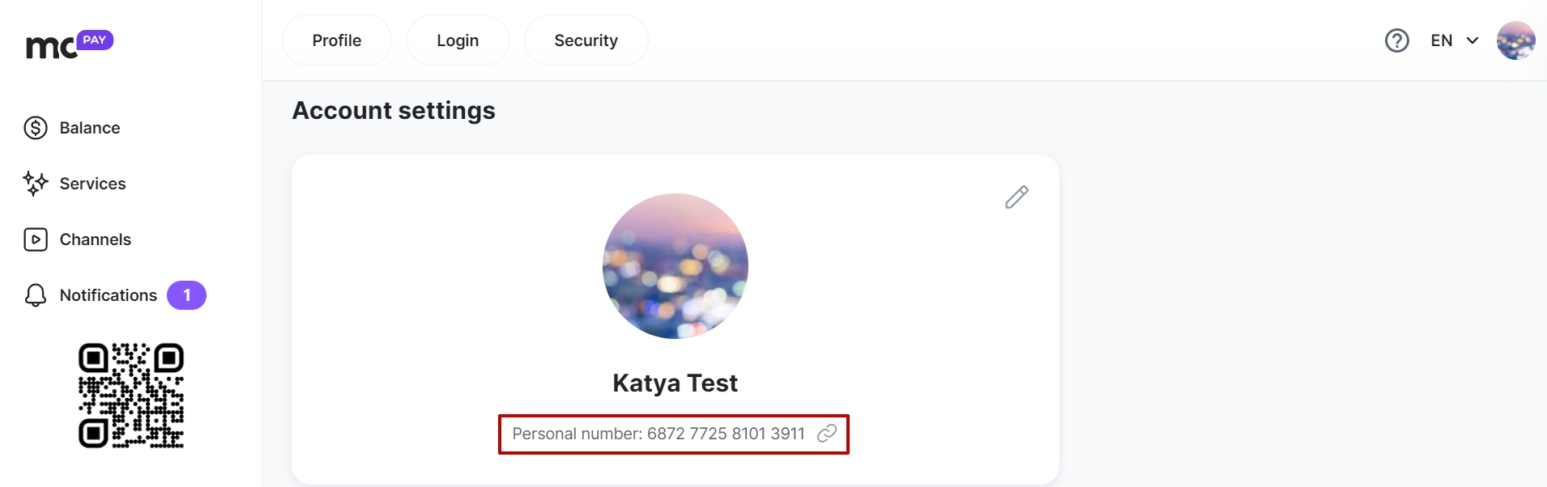Go to Services in the sidebar
Image resolution: width=1547 pixels, height=487 pixels.
pyautogui.click(x=93, y=184)
